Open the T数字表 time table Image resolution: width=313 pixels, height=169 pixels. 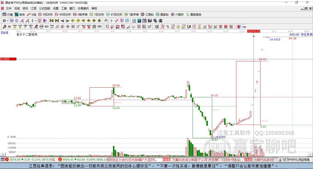click(x=131, y=15)
